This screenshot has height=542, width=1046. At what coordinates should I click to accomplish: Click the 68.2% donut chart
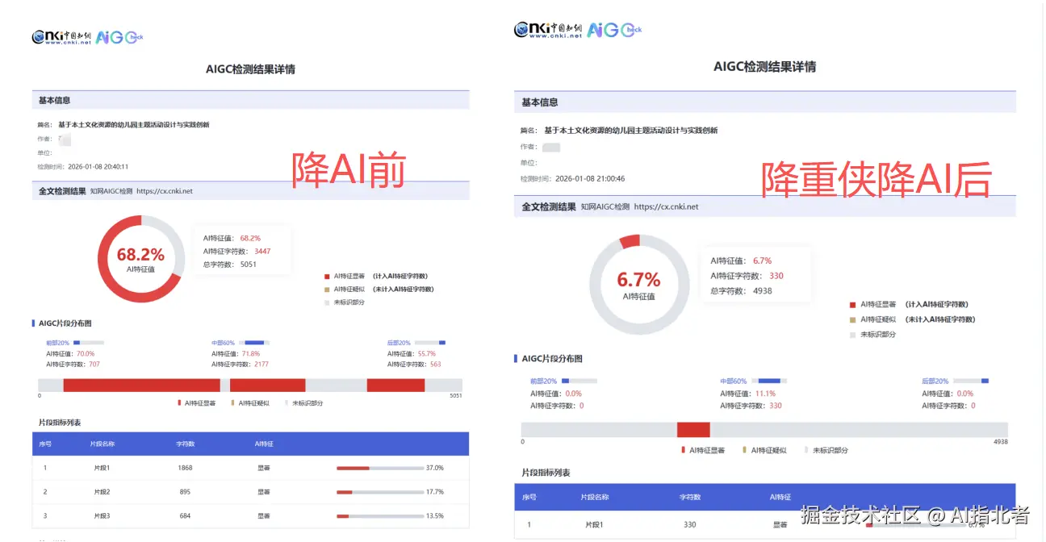[x=140, y=258]
